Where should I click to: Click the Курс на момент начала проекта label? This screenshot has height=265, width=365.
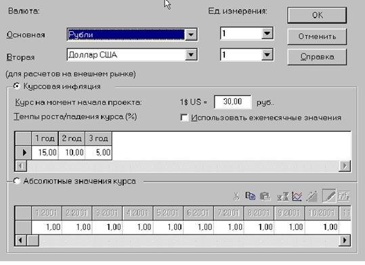click(x=79, y=102)
